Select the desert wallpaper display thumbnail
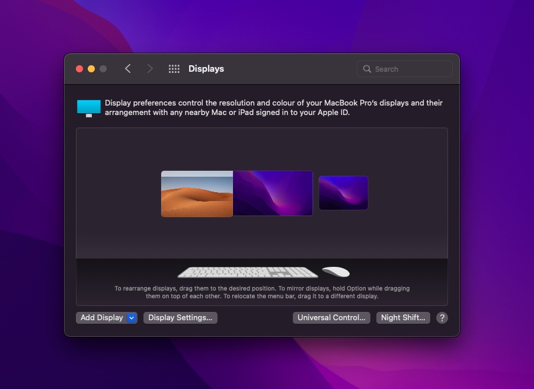This screenshot has height=389, width=534. 197,194
